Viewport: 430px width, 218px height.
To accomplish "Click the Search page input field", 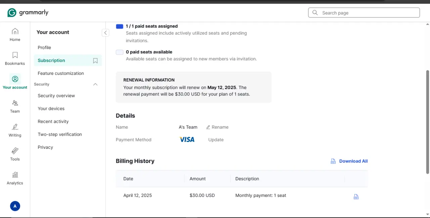I will [x=364, y=13].
